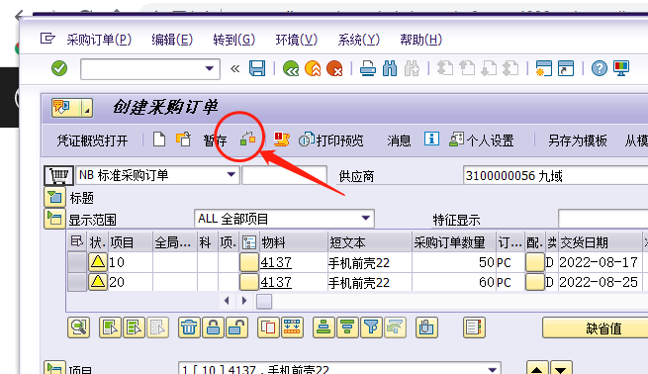The image size is (648, 374).
Task: Click the open padlock Unblock icon
Action: (x=237, y=327)
